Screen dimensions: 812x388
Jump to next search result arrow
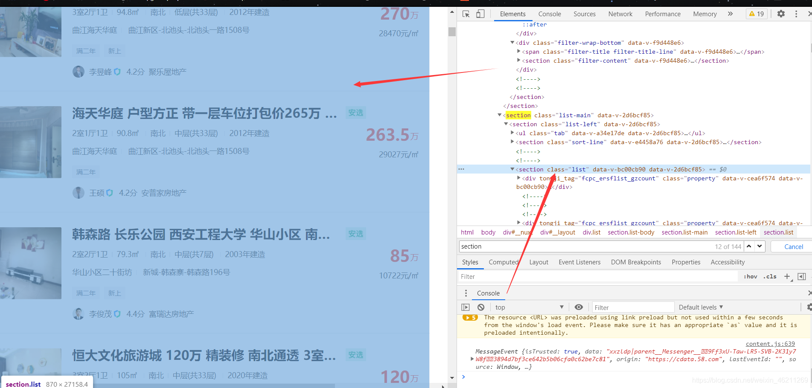pyautogui.click(x=760, y=246)
